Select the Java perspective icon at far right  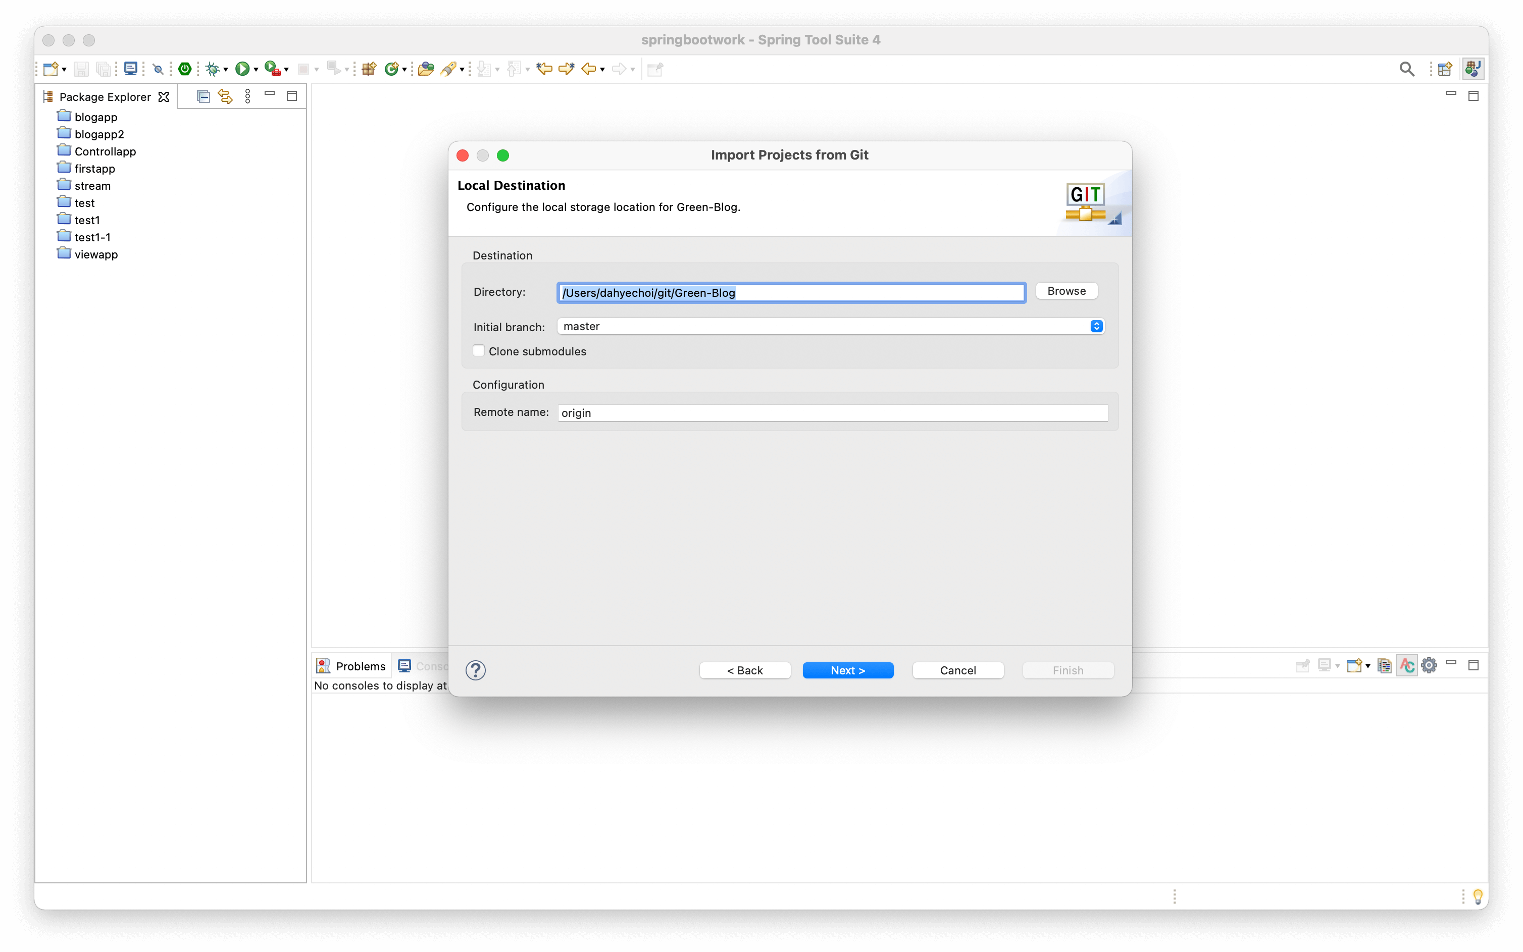pyautogui.click(x=1473, y=69)
